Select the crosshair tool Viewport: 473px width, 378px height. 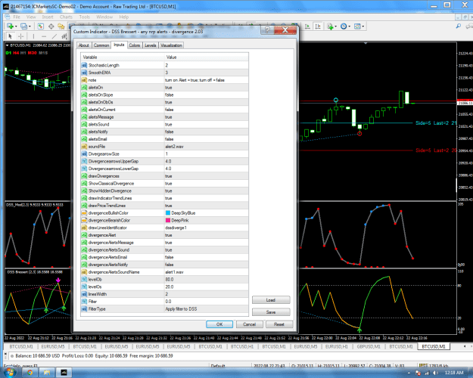tap(21, 36)
